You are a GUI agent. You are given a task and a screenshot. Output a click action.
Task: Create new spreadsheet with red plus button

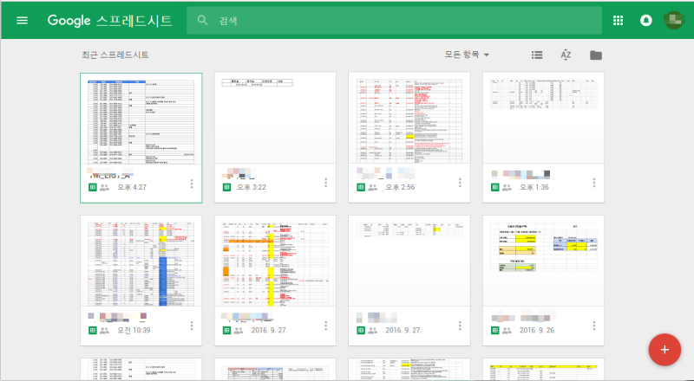[665, 350]
